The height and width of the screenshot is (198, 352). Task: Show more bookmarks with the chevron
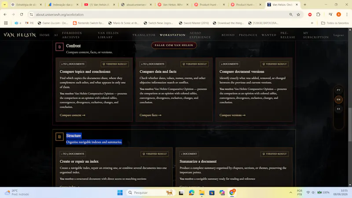tap(312, 23)
